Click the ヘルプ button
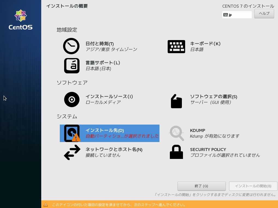278x208 pixels. pos(264,13)
